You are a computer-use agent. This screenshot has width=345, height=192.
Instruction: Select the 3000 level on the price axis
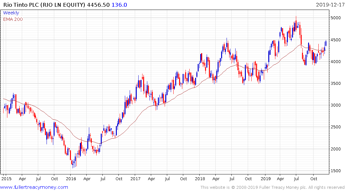[x=337, y=105]
